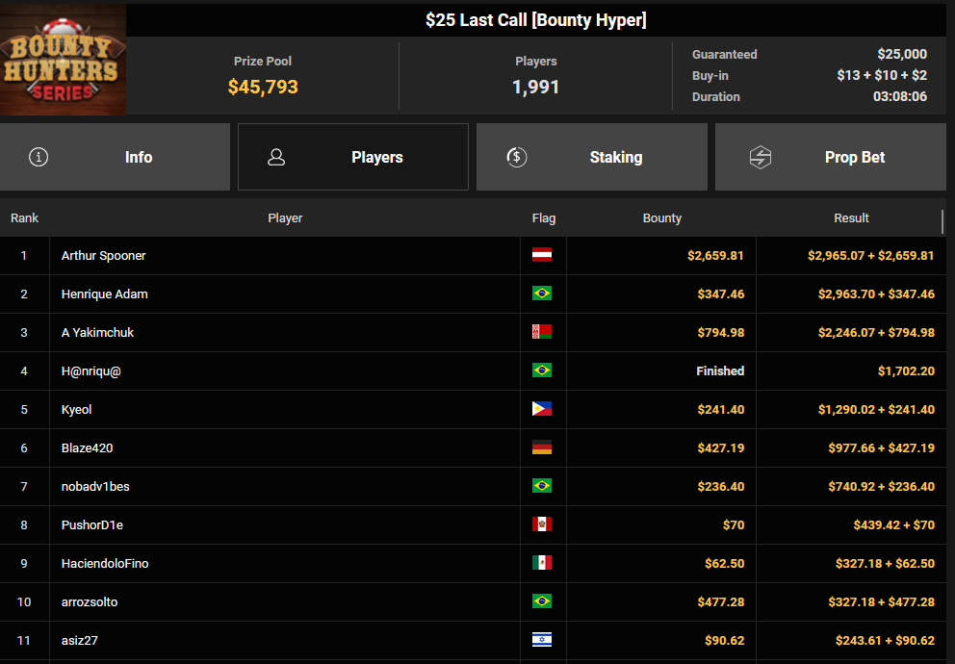Viewport: 955px width, 664px height.
Task: Switch to the Staking tab
Action: coord(591,157)
